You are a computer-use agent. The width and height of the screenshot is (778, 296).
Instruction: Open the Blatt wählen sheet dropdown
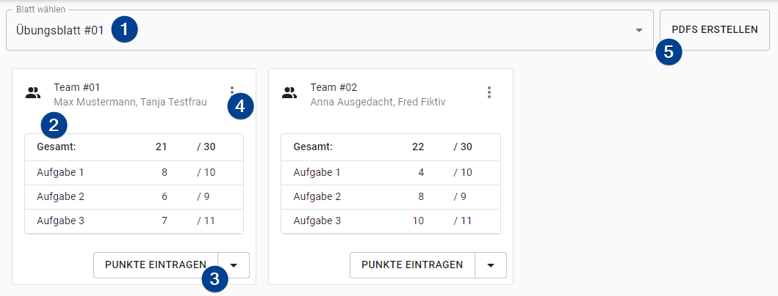(329, 30)
